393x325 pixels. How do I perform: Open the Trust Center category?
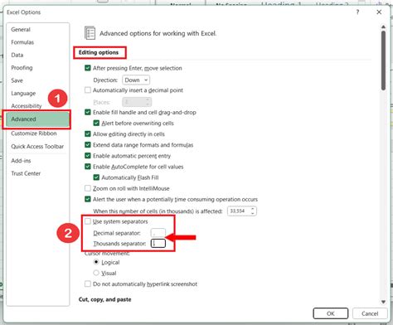(26, 173)
